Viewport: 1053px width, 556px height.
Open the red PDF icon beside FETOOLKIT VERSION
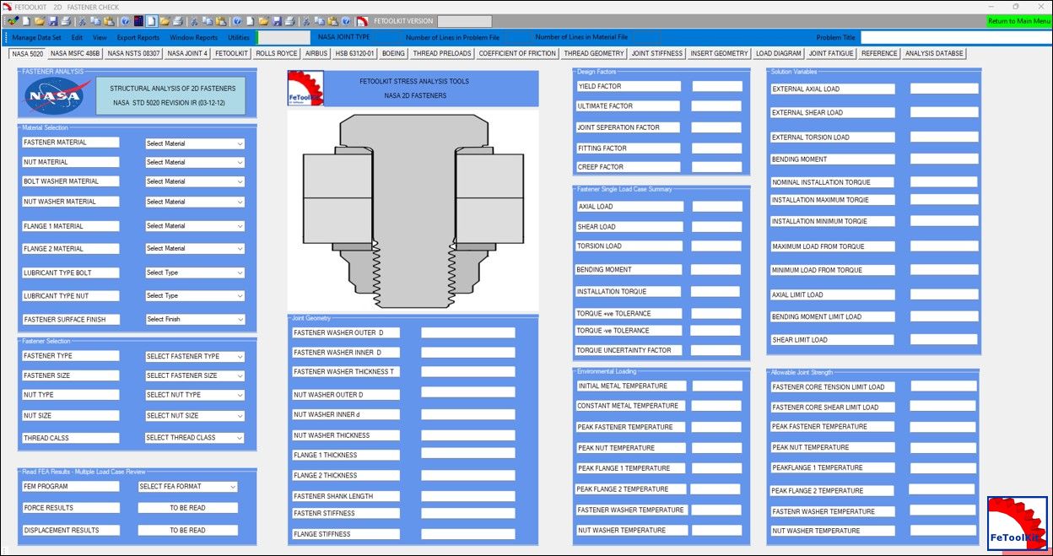[362, 21]
